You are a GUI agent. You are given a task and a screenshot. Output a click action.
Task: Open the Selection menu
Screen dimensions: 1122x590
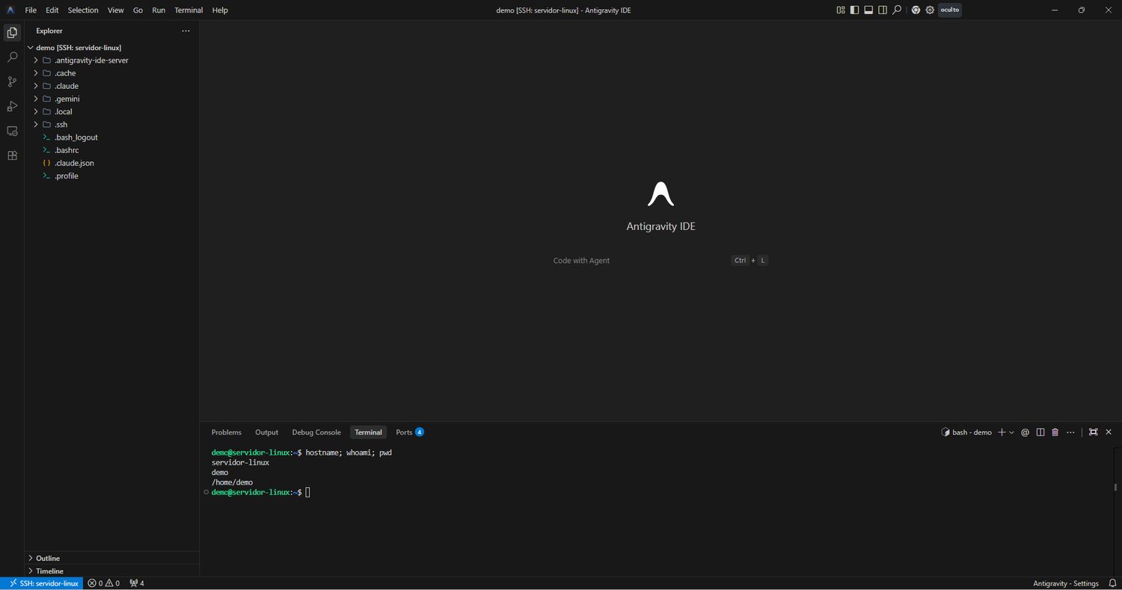point(83,10)
